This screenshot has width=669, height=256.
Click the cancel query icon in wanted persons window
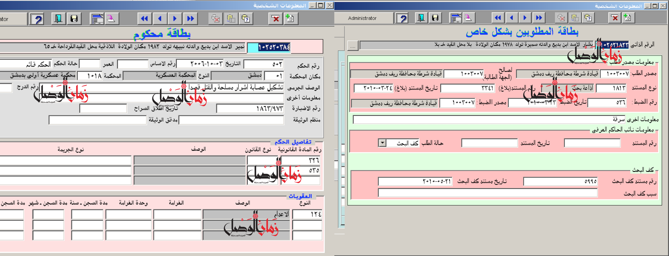coord(561,18)
